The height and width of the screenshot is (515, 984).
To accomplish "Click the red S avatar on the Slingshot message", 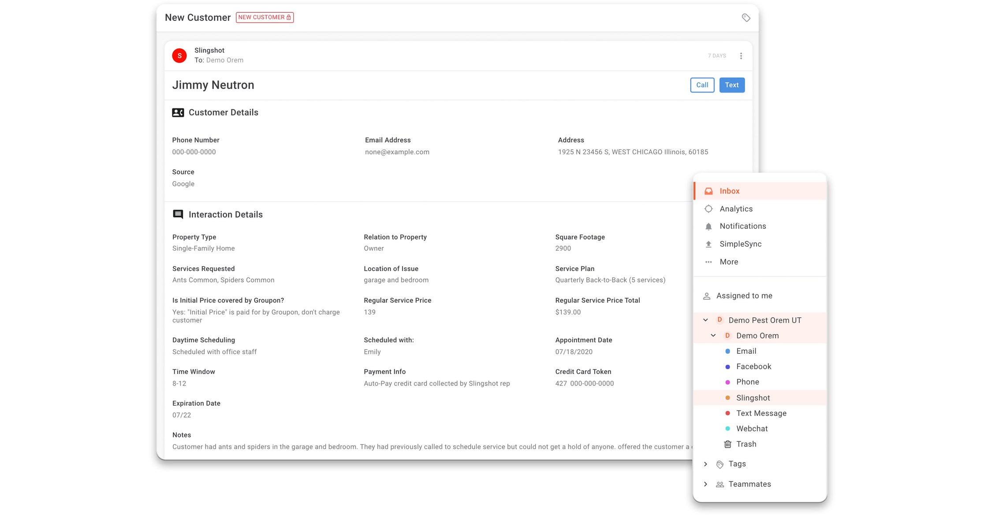I will point(179,56).
